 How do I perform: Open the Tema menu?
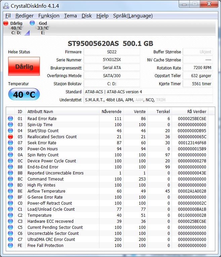click(x=71, y=16)
